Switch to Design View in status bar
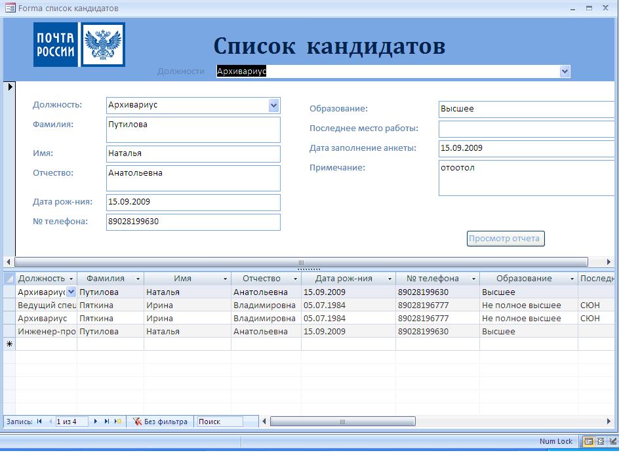The width and height of the screenshot is (619, 453). click(x=612, y=442)
